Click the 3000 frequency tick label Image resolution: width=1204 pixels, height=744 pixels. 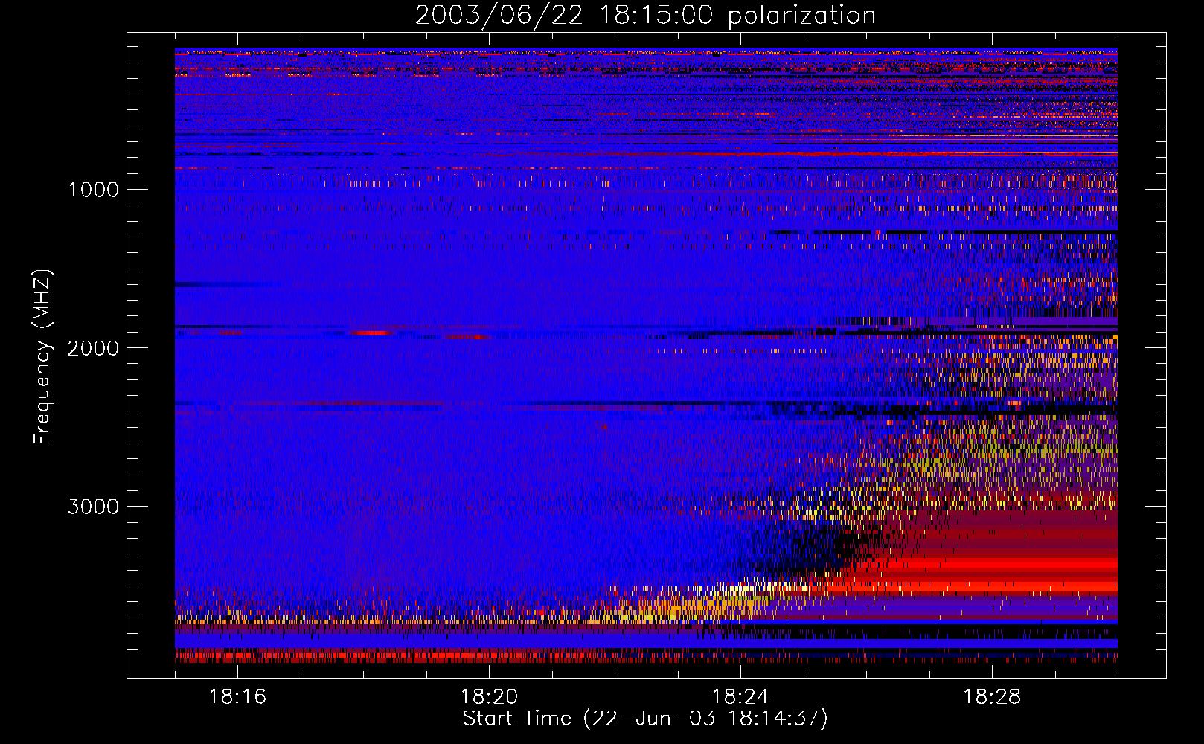coord(93,507)
